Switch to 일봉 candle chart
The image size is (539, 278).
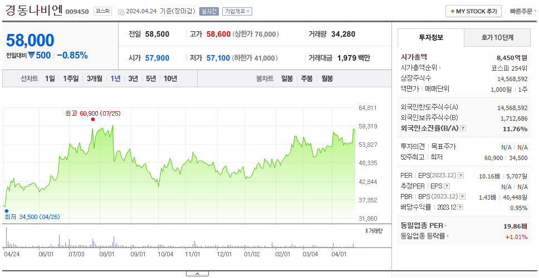click(287, 78)
